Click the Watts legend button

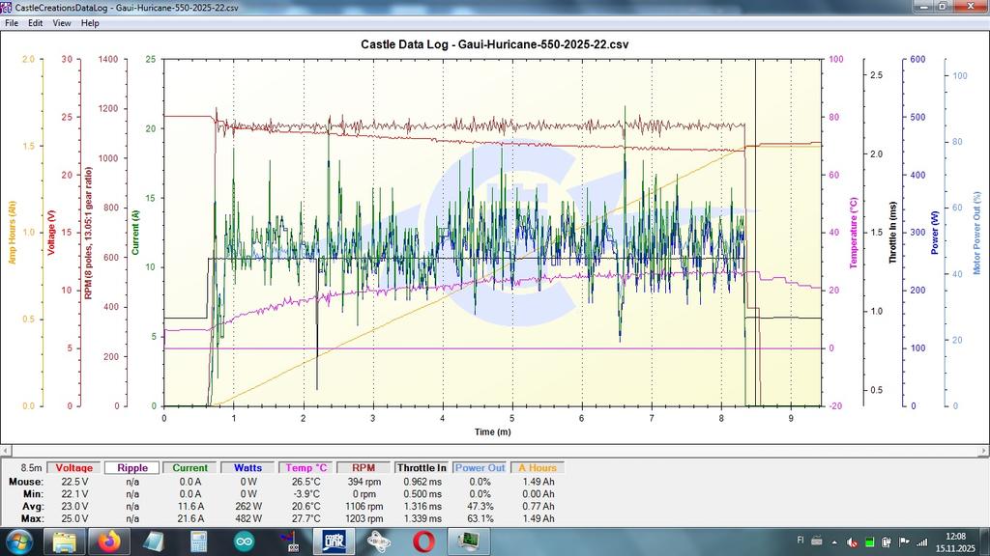pos(248,467)
